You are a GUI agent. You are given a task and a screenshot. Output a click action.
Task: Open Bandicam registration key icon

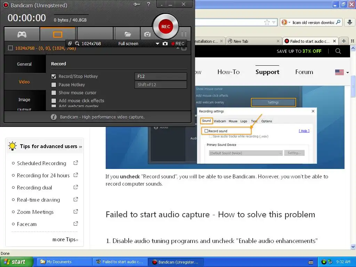pyautogui.click(x=137, y=4)
